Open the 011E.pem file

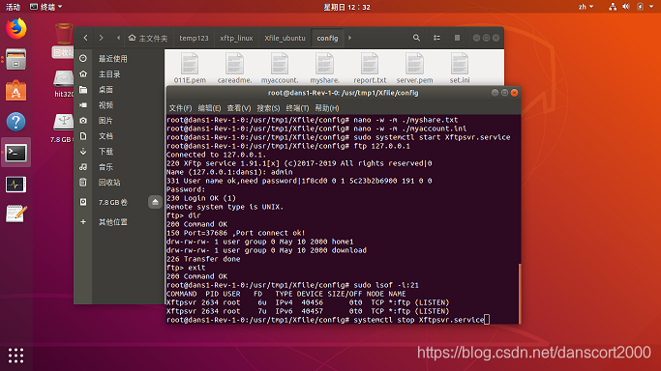tap(190, 68)
